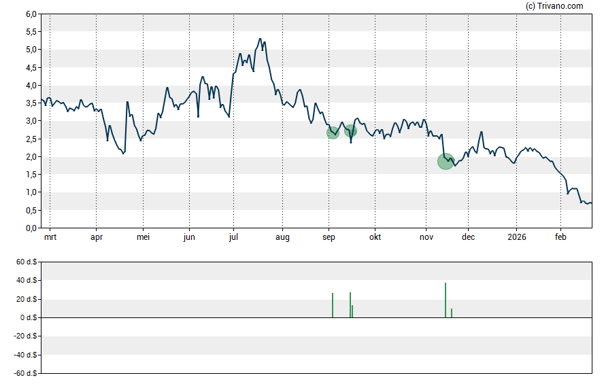Click the 0,0 price axis label
Screen dimensions: 604x384
point(32,228)
